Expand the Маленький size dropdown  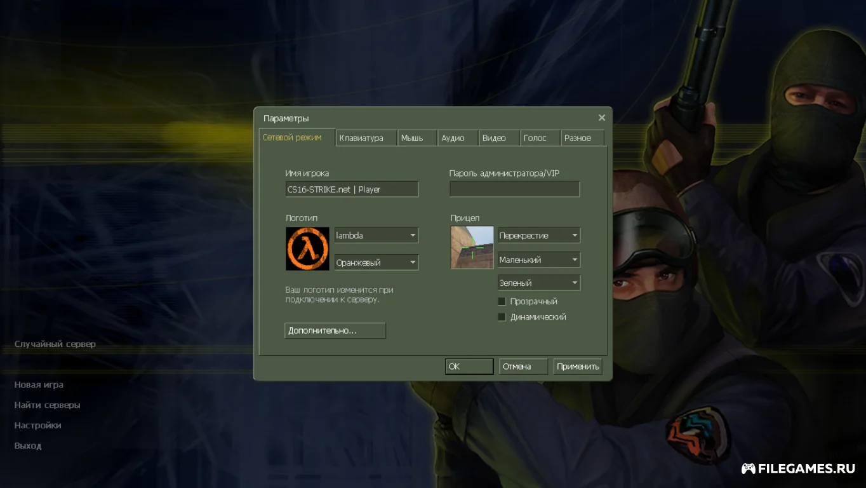[539, 259]
